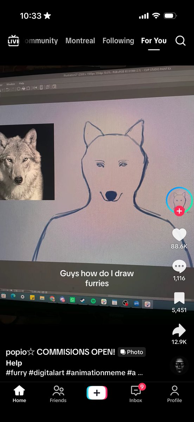Follow popio with red plus badge
The height and width of the screenshot is (422, 194).
click(x=179, y=211)
